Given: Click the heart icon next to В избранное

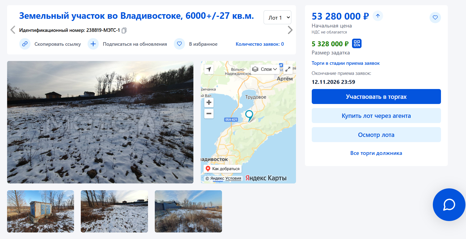Looking at the screenshot, I should [x=179, y=44].
